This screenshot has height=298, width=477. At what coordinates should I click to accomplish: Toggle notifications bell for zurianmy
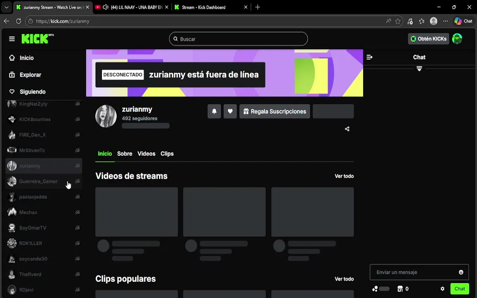(214, 111)
